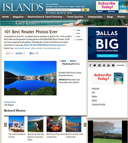128x143 pixels.
Task: Click the email article tool
Action: pyautogui.click(x=77, y=30)
